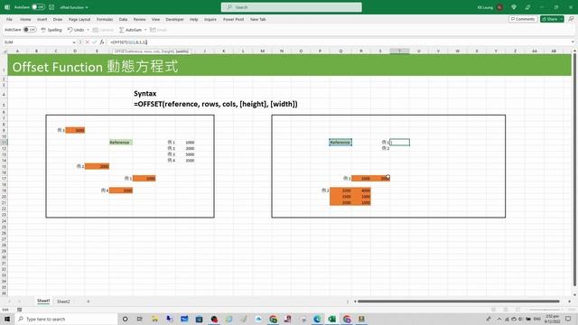Screen dimensions: 578x325
Task: Open the notification center icon
Action: coord(568,319)
